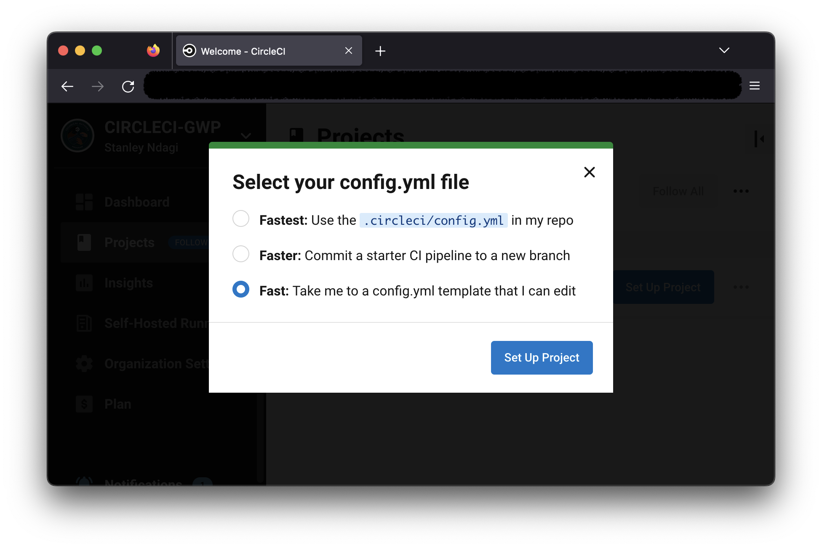Switch to the Welcome - CircleCI tab

[x=269, y=51]
